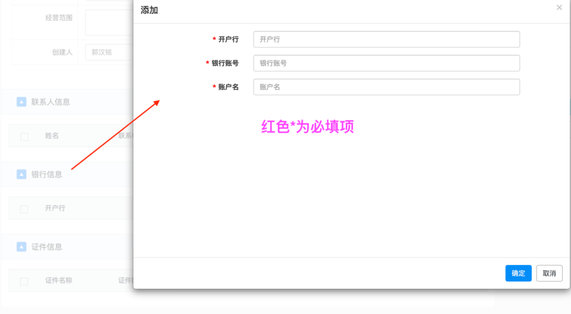
Task: Collapse 联系人信息 section via its arrow icon
Action: coord(21,102)
